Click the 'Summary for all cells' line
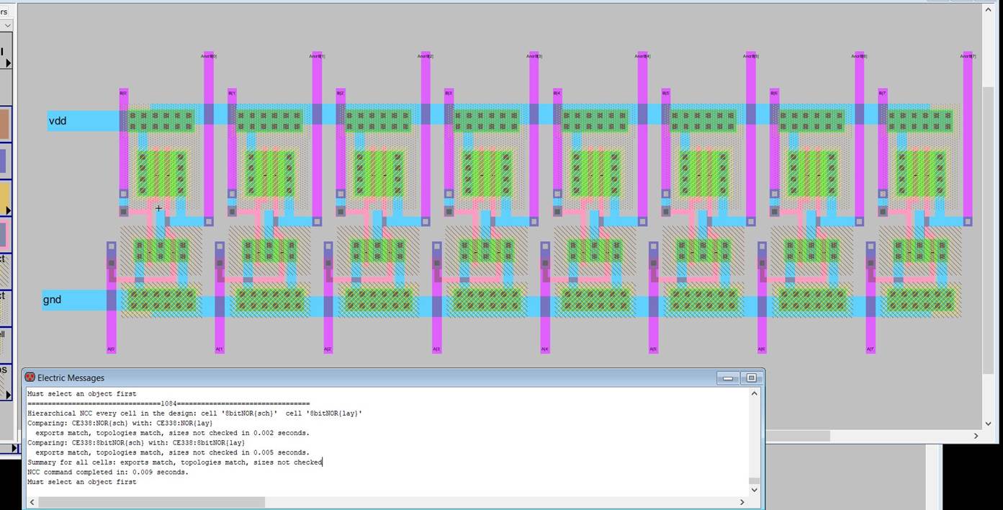The height and width of the screenshot is (510, 1003). pos(174,462)
